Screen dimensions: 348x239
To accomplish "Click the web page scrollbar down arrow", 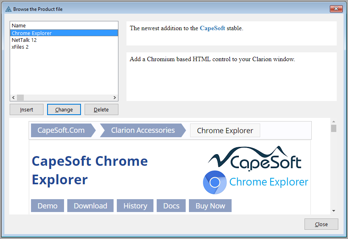I will point(333,210).
